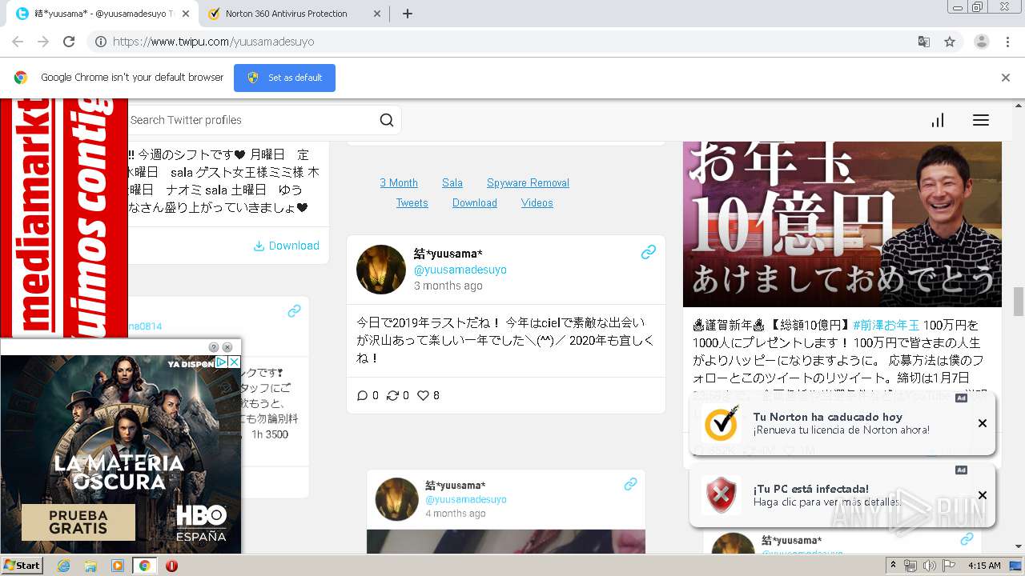This screenshot has height=576, width=1025.
Task: Click the search magnifier icon in the profile search box
Action: [387, 120]
